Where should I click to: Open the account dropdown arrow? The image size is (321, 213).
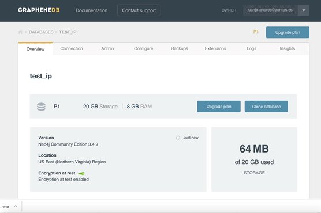pyautogui.click(x=304, y=10)
